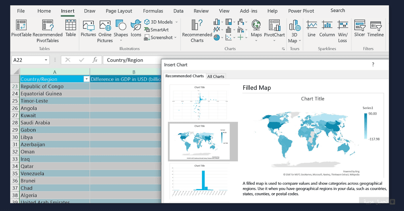Expand the 3D Map dropdown arrow
404x211 pixels.
(300, 41)
